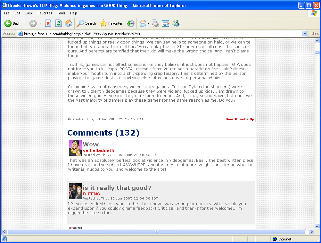Image resolution: width=321 pixels, height=243 pixels.
Task: Refresh the page with Refresh icon
Action: pos(58,23)
